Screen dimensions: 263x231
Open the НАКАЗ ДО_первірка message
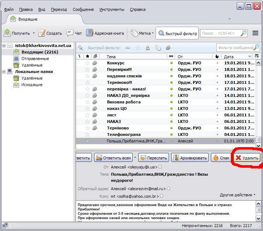tap(166, 95)
